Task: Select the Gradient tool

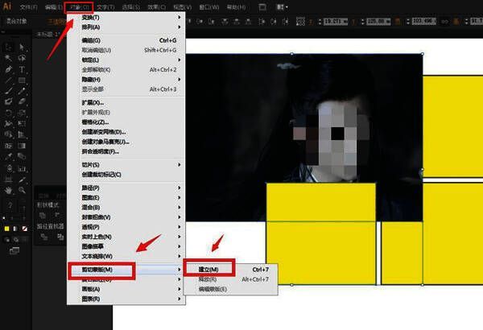Action: (22, 146)
